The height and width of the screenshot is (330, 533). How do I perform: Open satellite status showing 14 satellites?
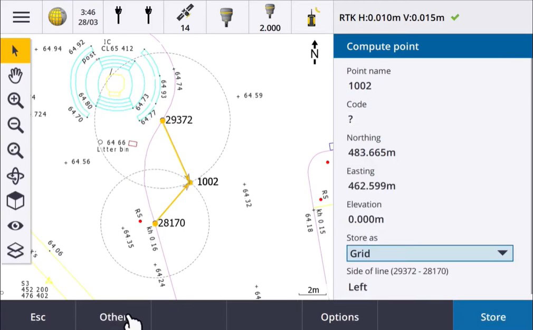pos(185,17)
